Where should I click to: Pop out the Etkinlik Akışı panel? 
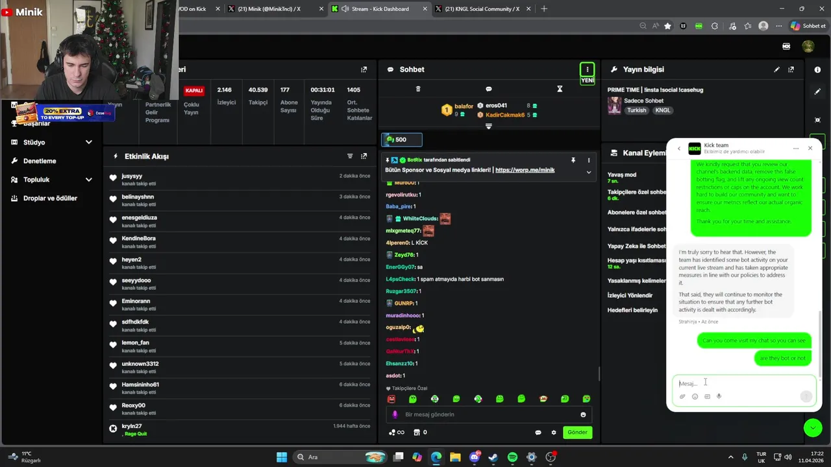tap(364, 156)
